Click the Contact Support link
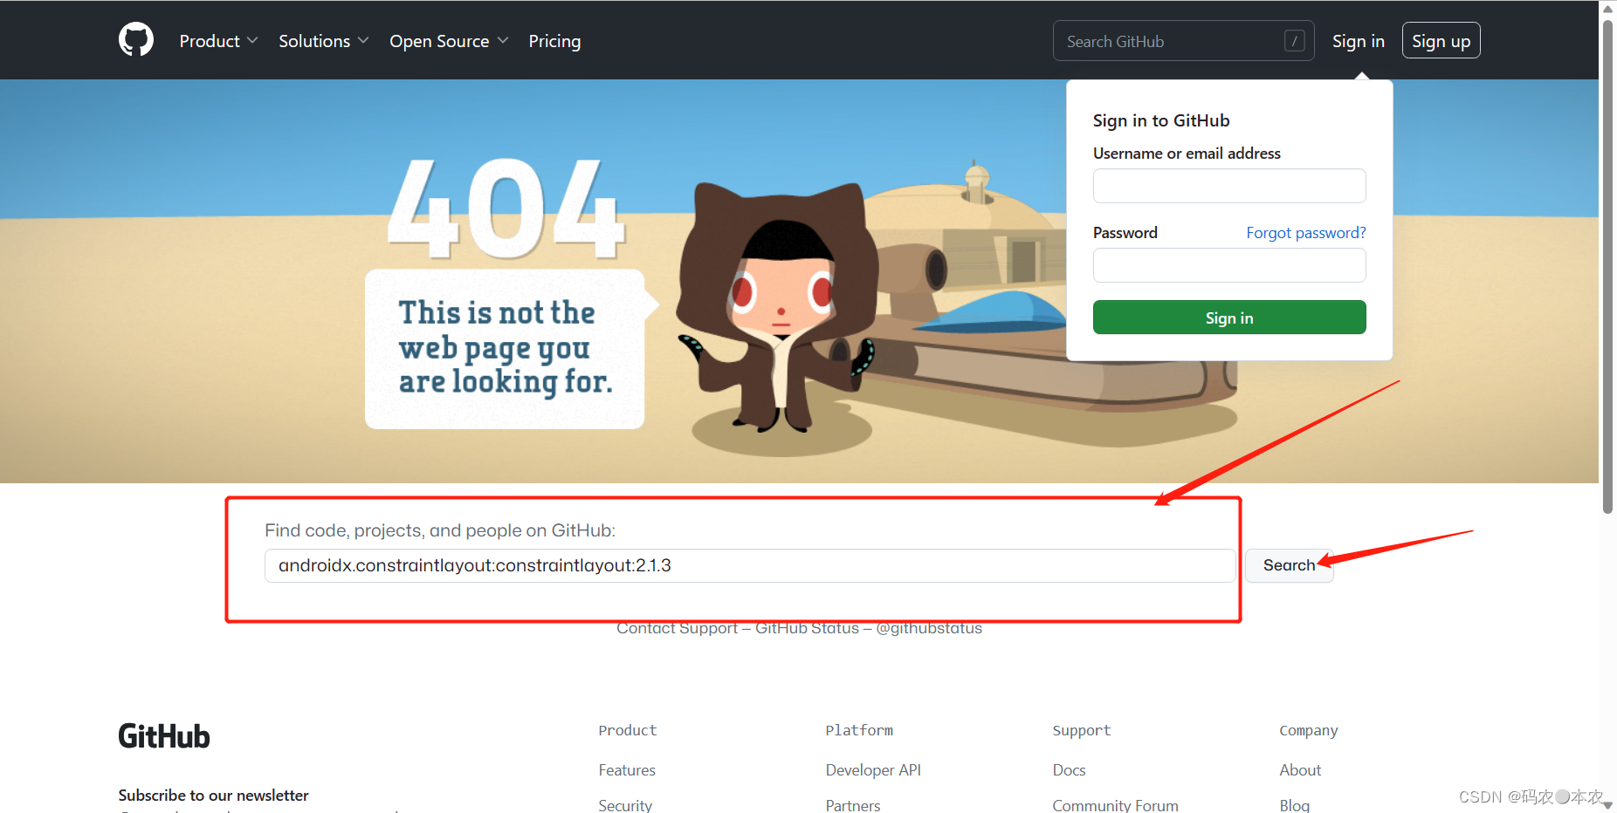The height and width of the screenshot is (813, 1617). (677, 627)
